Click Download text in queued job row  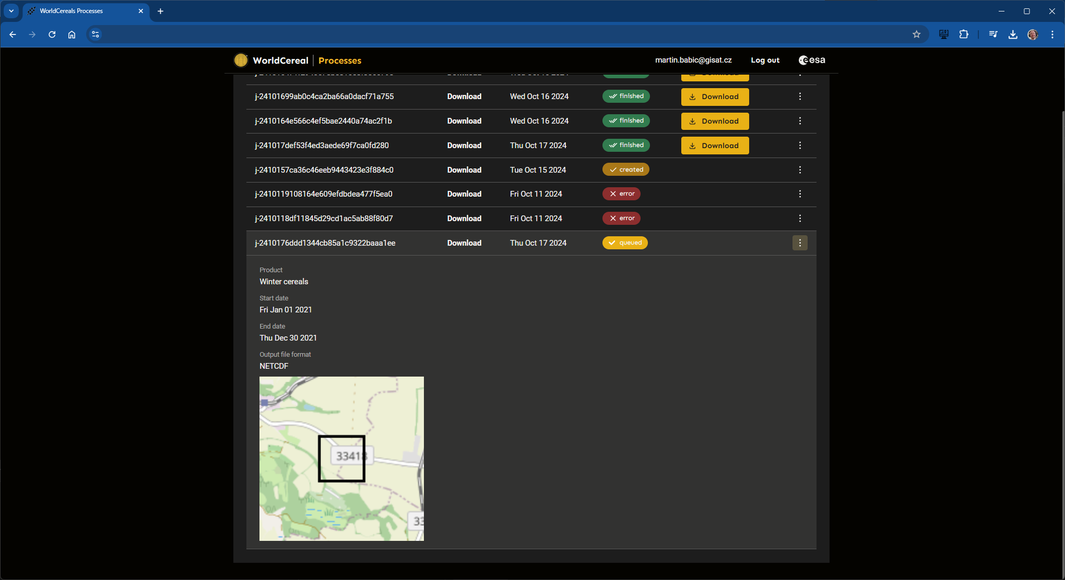point(464,243)
